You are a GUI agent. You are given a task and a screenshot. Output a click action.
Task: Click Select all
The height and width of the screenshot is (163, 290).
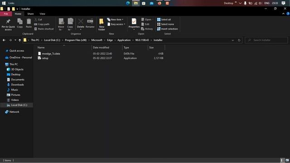pos(164,19)
